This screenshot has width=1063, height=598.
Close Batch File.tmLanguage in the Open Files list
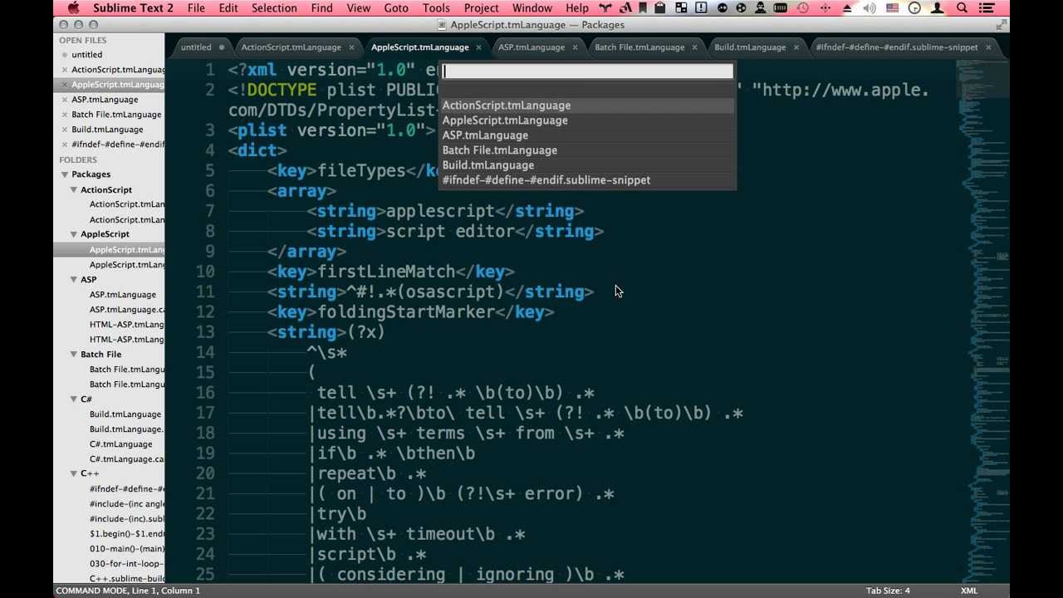pyautogui.click(x=64, y=115)
